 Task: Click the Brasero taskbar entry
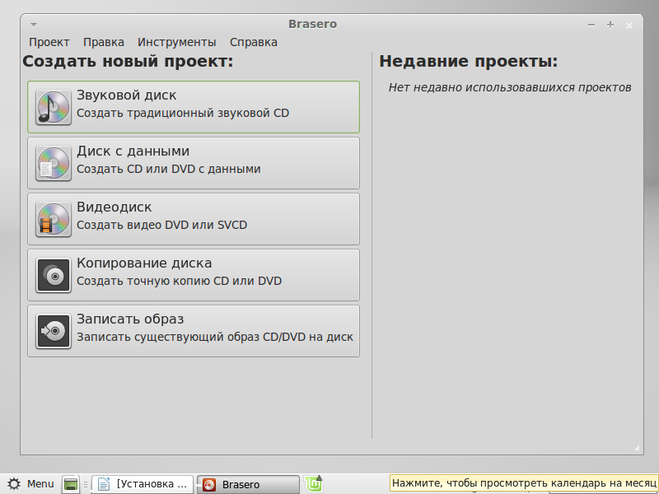(248, 485)
